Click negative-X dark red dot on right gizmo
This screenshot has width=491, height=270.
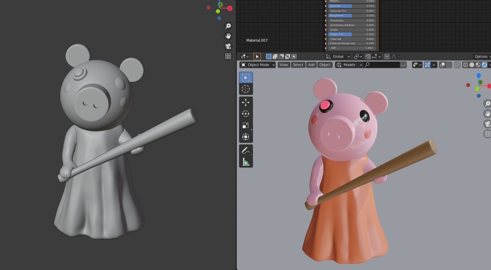[468, 85]
